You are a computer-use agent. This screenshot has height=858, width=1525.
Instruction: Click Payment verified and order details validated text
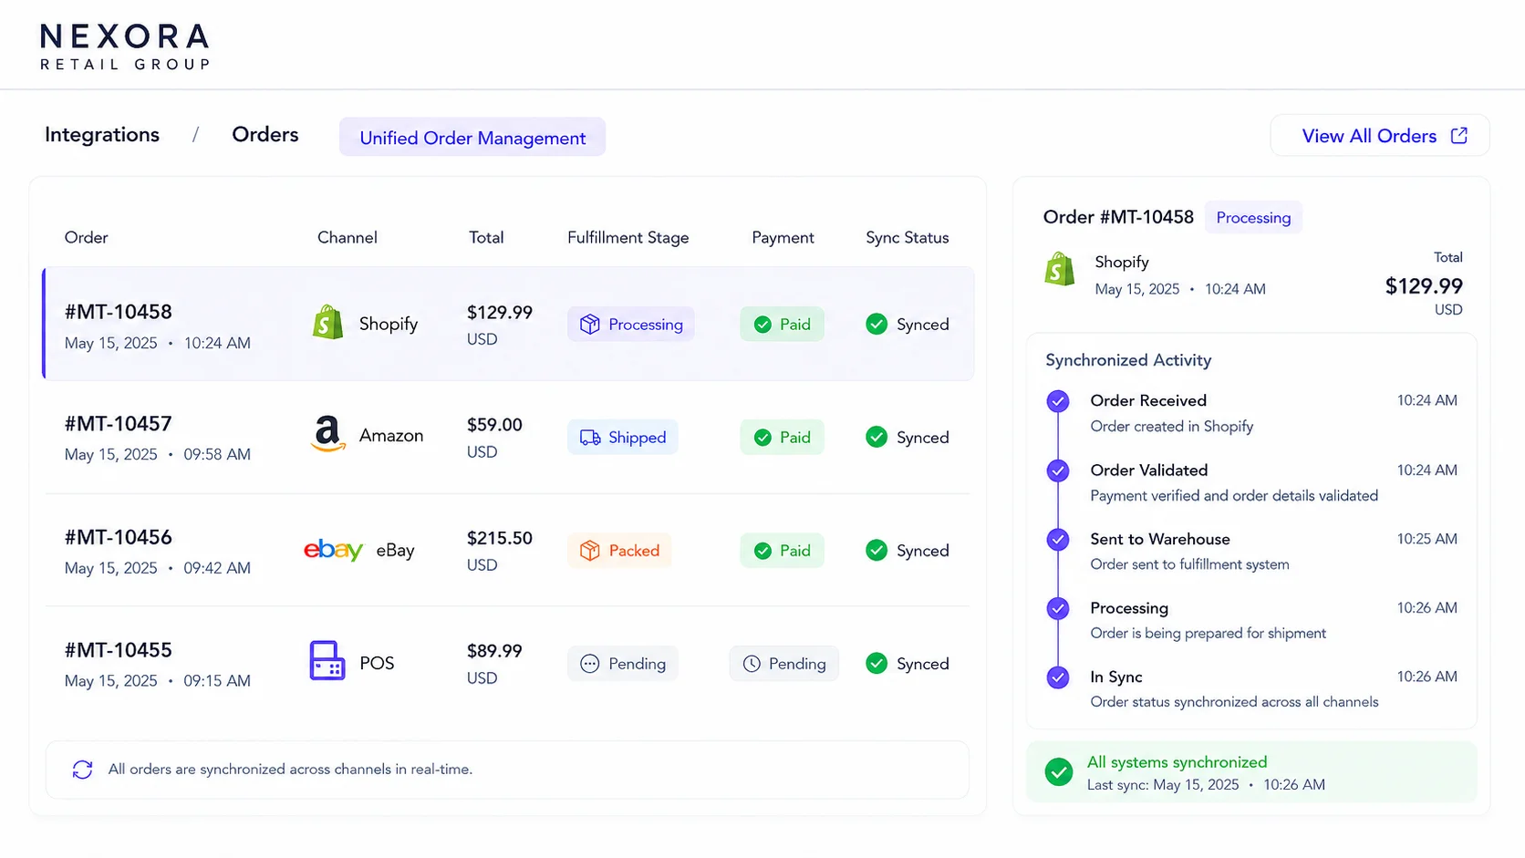coord(1234,496)
